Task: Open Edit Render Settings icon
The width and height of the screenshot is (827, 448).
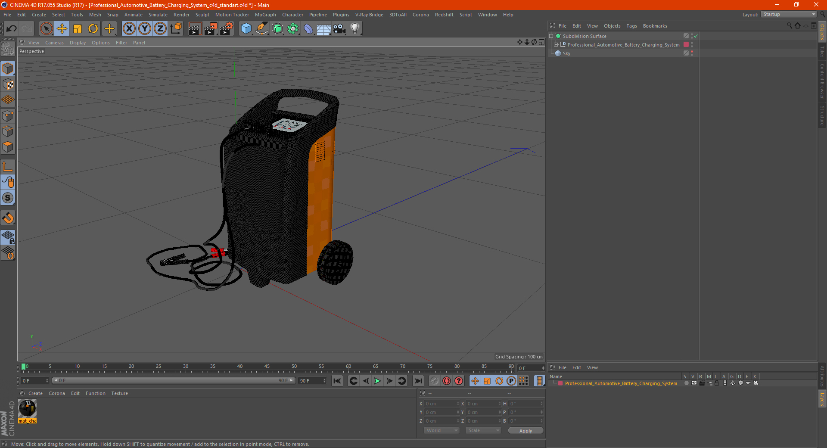Action: [226, 29]
